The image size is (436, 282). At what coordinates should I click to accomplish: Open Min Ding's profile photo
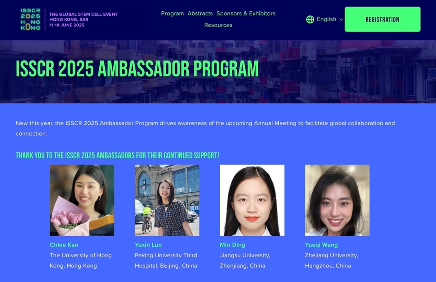tap(252, 200)
